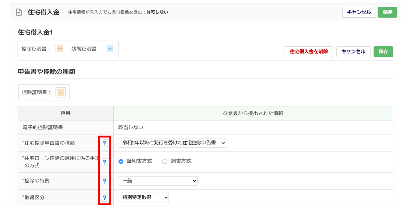Click 住宅借入金を削除 button
406x208 pixels.
click(x=309, y=52)
